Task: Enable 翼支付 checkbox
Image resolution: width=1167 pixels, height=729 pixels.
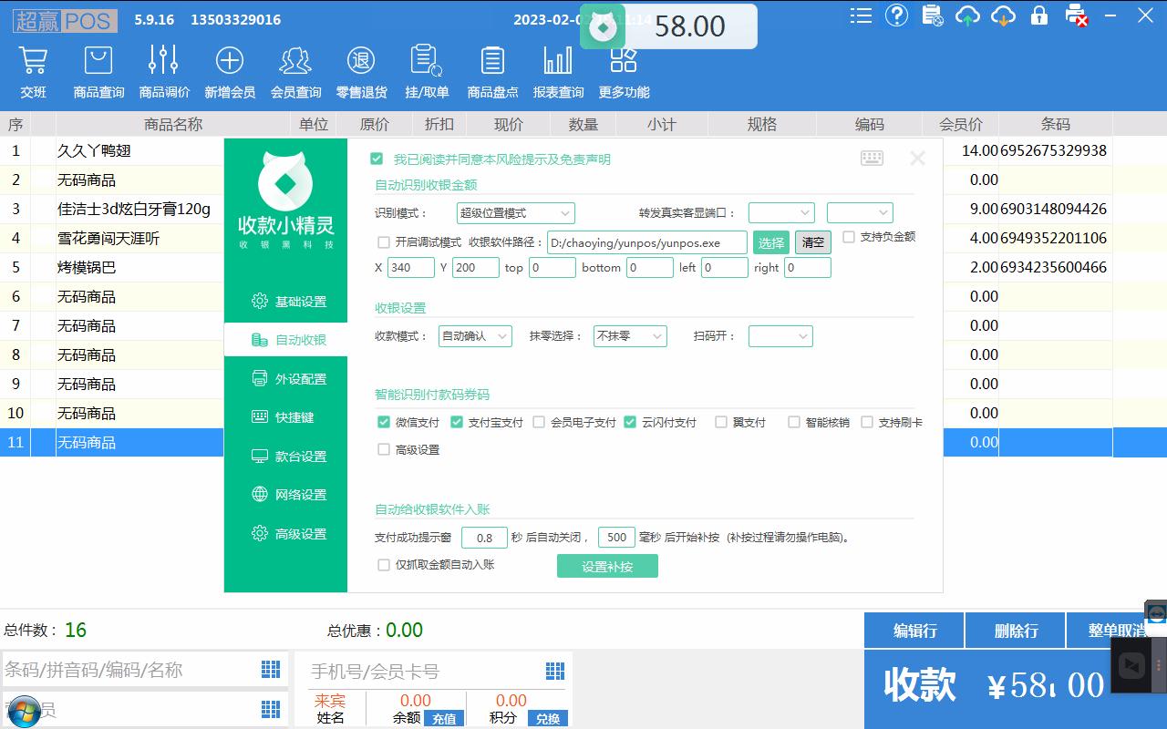Action: click(x=721, y=422)
